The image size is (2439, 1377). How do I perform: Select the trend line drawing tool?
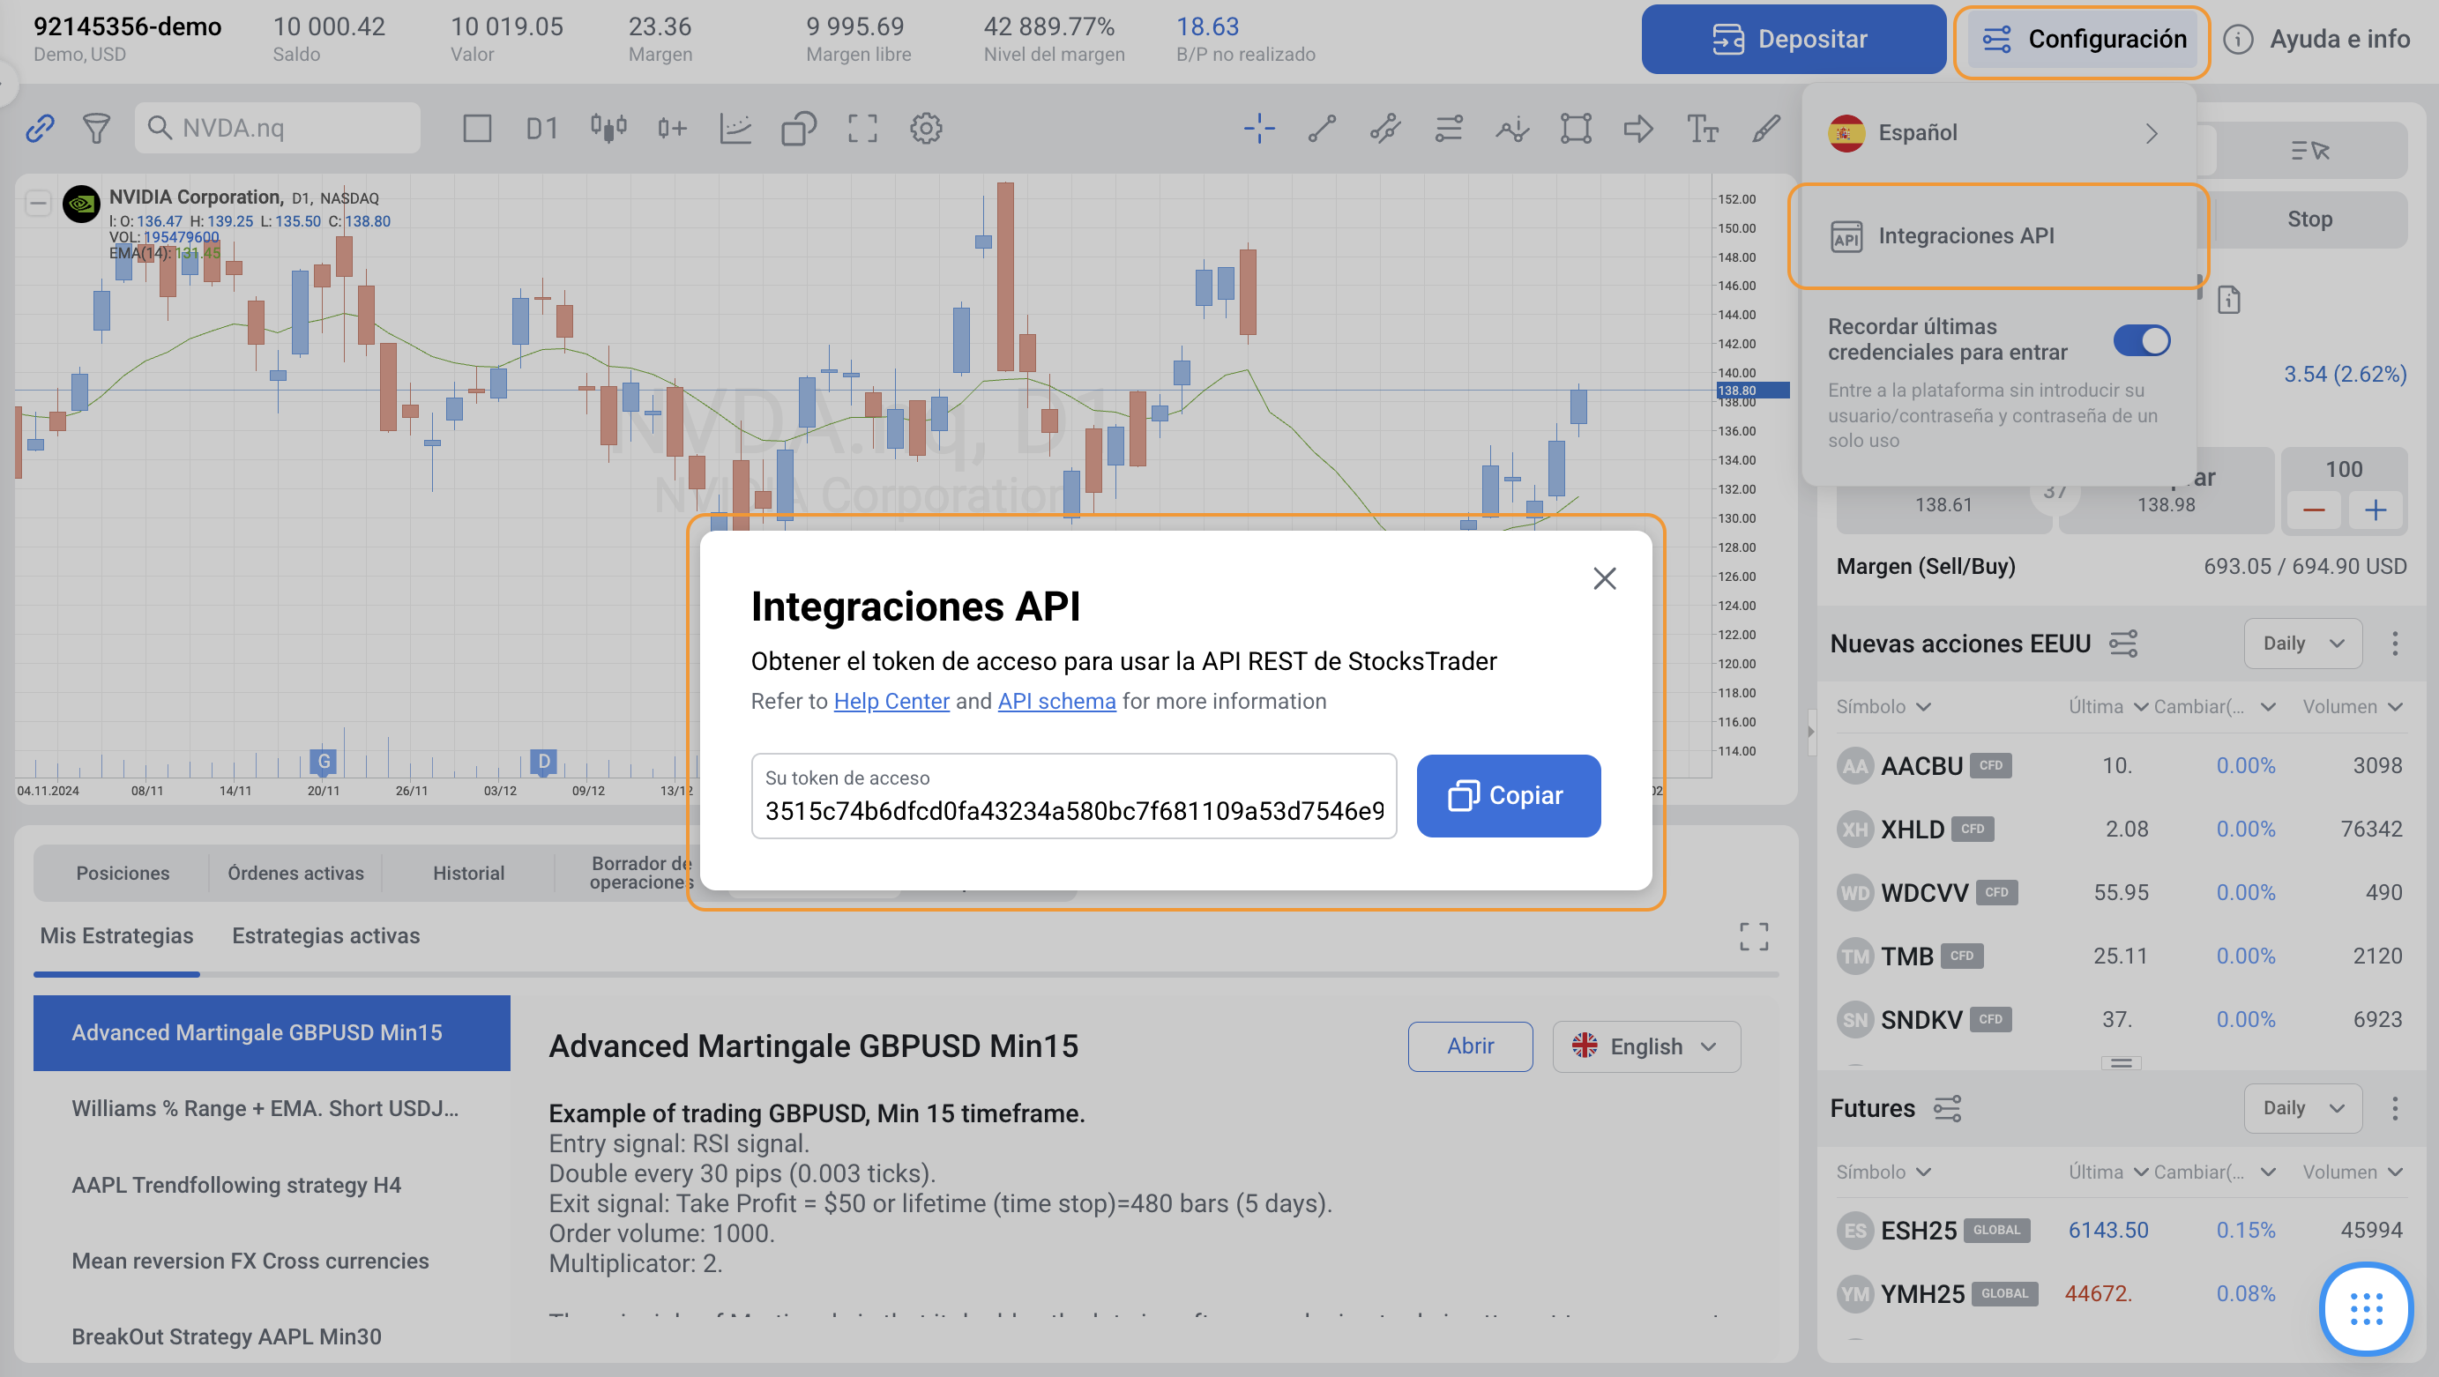(x=1322, y=129)
